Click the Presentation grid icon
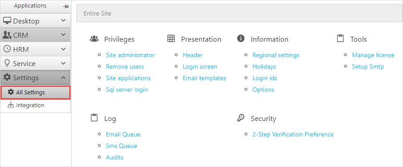 tap(171, 39)
